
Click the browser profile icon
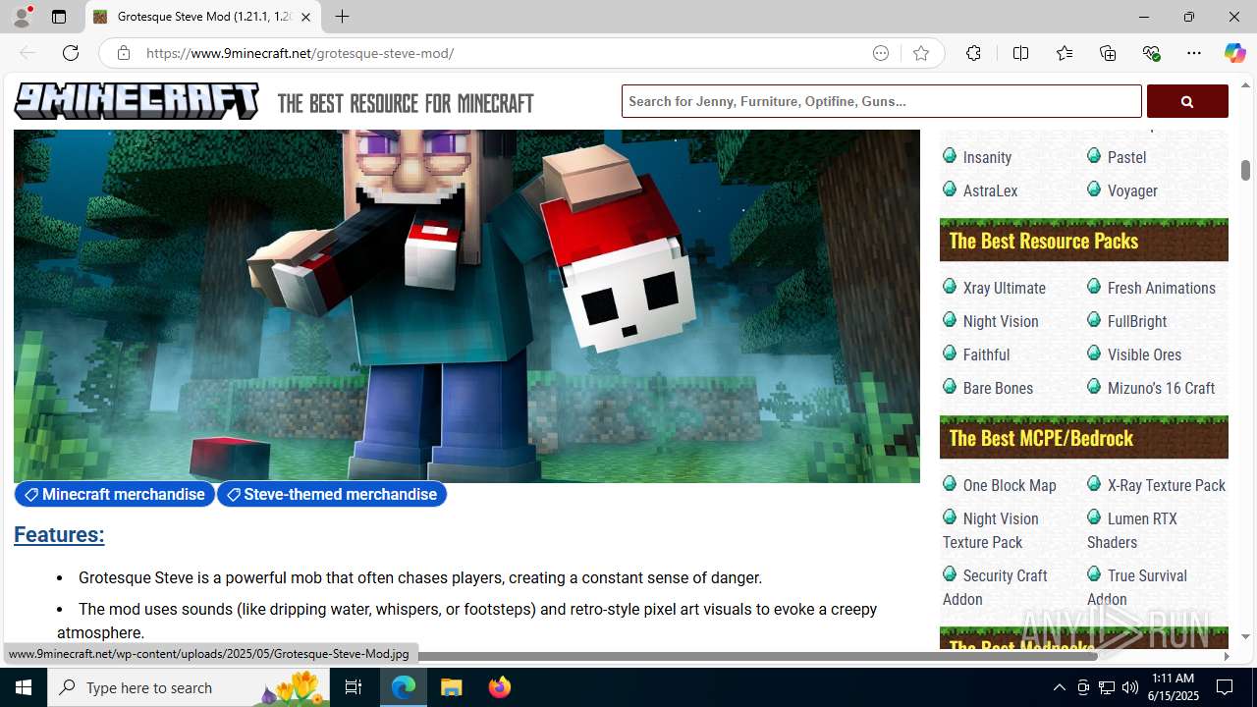pos(22,17)
